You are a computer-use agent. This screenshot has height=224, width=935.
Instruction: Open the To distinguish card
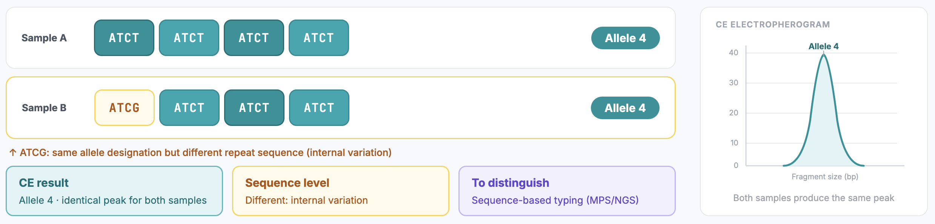point(567,191)
